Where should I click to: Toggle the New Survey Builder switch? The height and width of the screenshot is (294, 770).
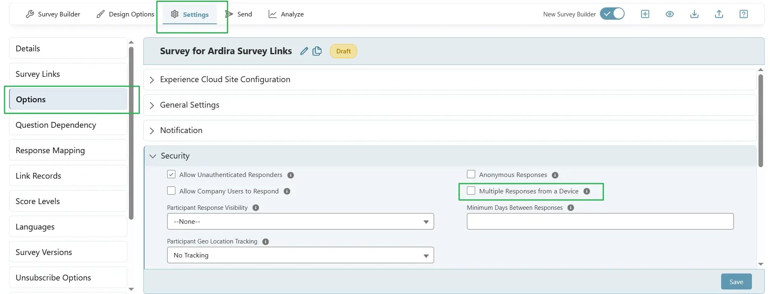pyautogui.click(x=612, y=14)
